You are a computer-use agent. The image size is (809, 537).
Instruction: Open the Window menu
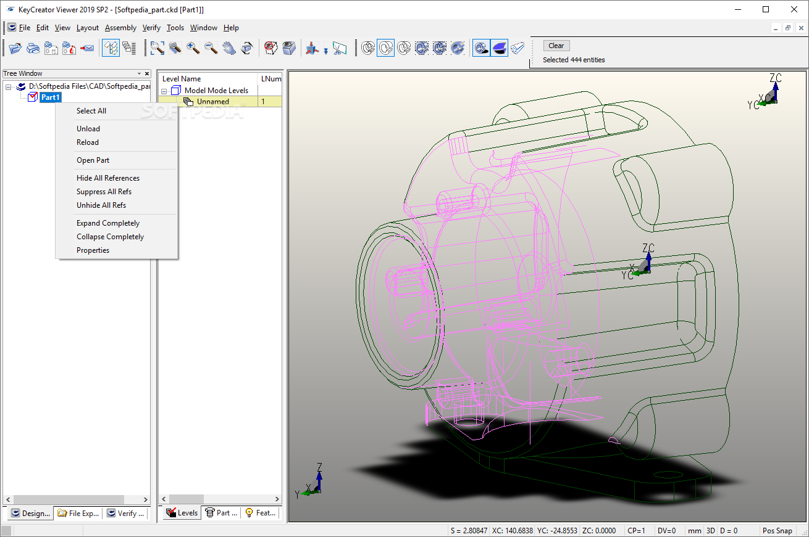coord(204,28)
